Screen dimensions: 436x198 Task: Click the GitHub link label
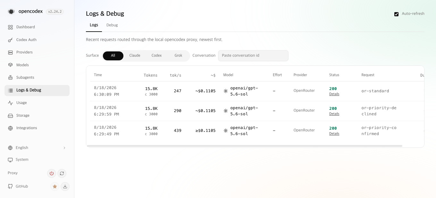pyautogui.click(x=22, y=187)
